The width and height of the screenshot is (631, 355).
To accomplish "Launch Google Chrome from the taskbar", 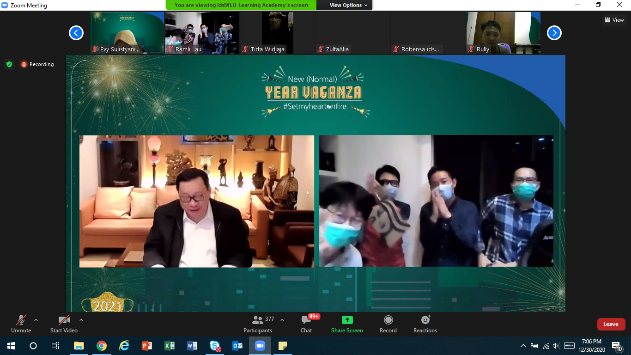I will (x=102, y=345).
